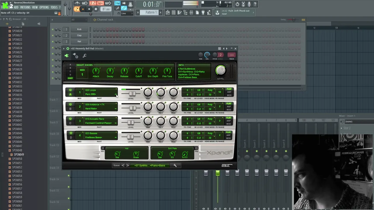Screen dimensions: 374x210
Task: Click the one-click audio recording knife icon
Action: (243, 4)
